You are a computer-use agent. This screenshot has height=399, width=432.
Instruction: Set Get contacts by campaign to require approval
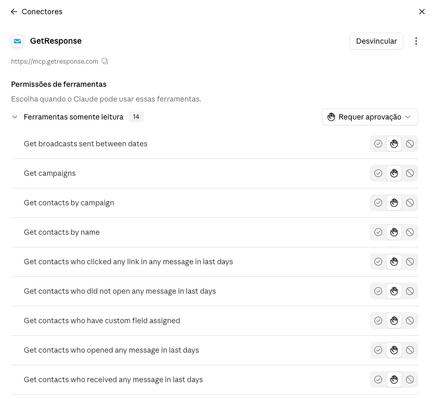[394, 203]
